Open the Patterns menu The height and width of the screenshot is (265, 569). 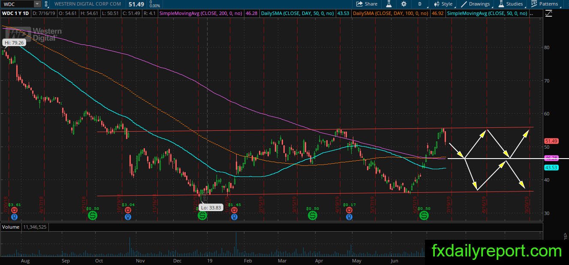tap(545, 4)
